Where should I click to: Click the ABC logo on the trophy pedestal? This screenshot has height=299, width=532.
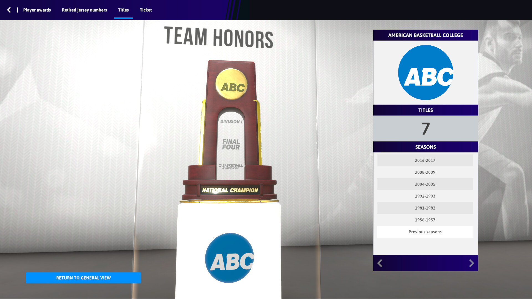[x=229, y=258]
